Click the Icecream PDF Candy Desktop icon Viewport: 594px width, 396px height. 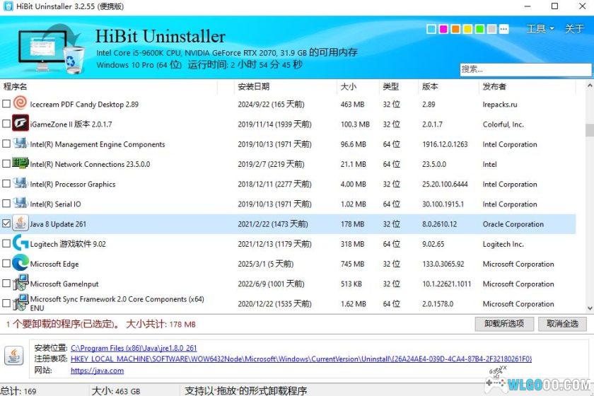[x=20, y=103]
